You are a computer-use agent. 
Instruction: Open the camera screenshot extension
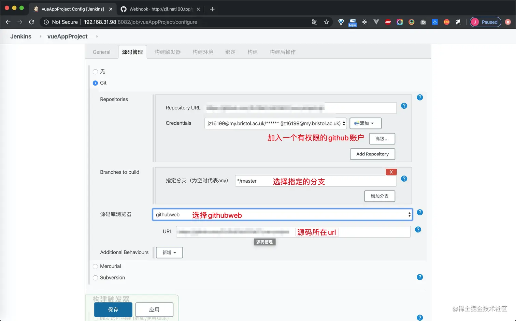point(423,22)
